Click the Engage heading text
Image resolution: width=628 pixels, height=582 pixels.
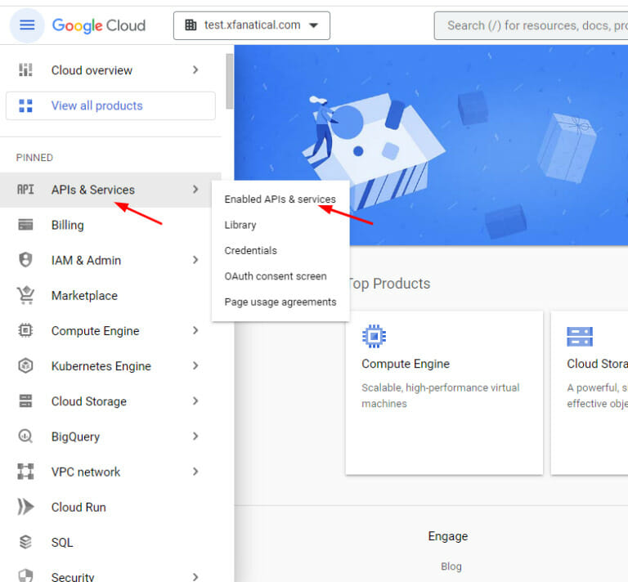(448, 536)
